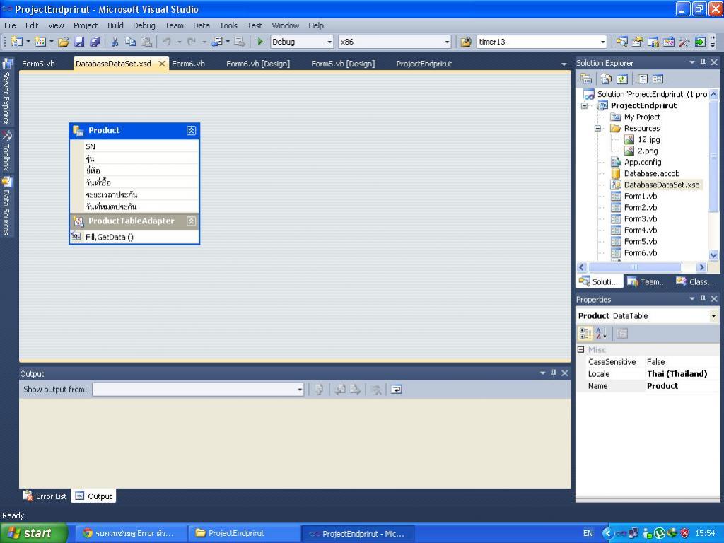Switch properties to Categorized view
724x543 pixels.
585,334
